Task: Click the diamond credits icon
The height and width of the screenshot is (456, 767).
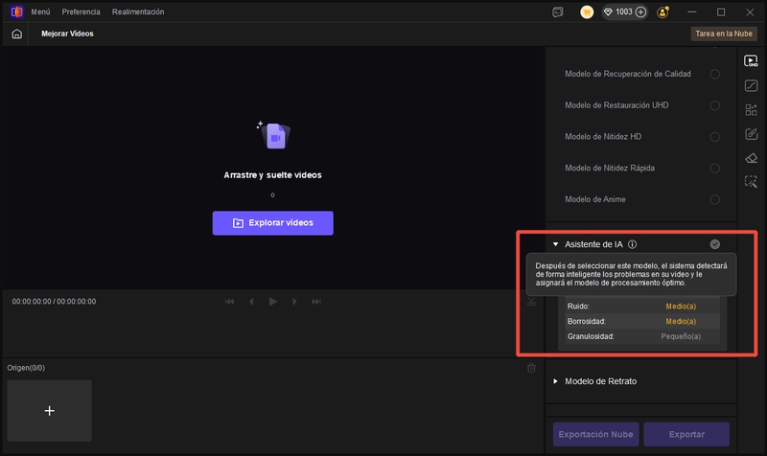Action: coord(608,12)
